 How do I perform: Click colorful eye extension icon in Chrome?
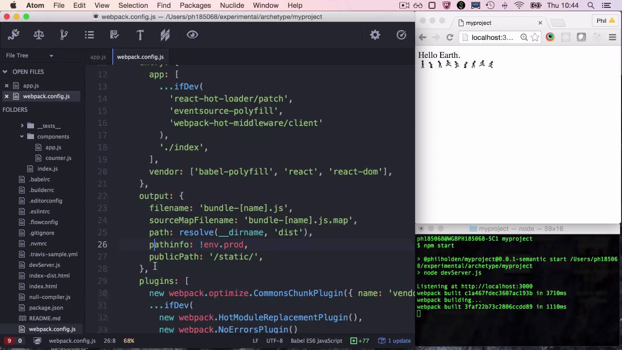click(x=550, y=37)
